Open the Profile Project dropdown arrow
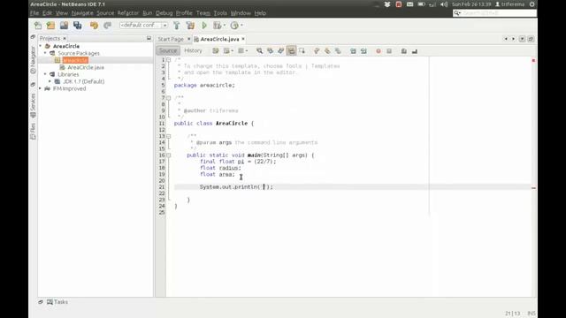This screenshot has height=318, width=566. point(241,26)
